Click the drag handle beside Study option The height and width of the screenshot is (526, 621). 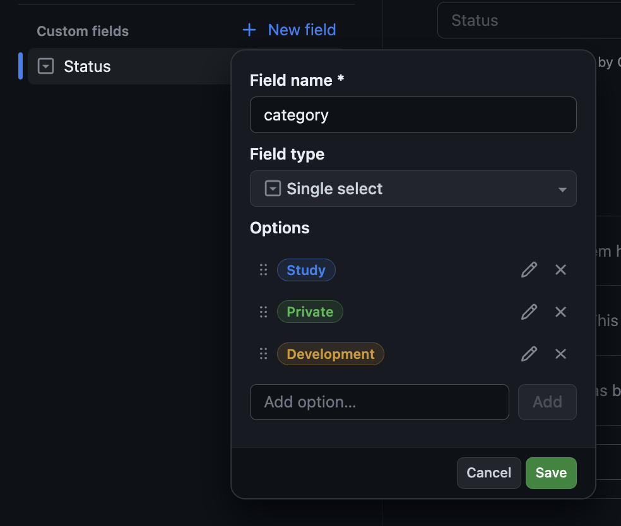[x=263, y=269]
